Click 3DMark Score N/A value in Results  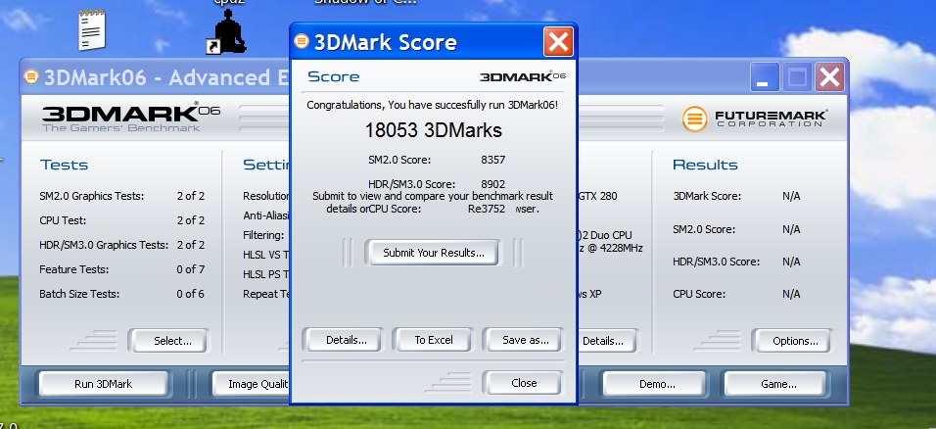(791, 196)
